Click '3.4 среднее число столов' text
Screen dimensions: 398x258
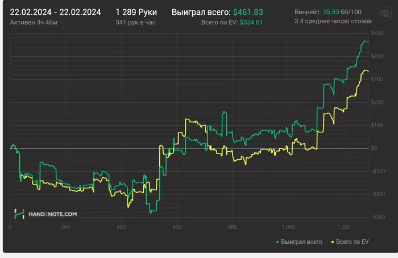pos(333,21)
